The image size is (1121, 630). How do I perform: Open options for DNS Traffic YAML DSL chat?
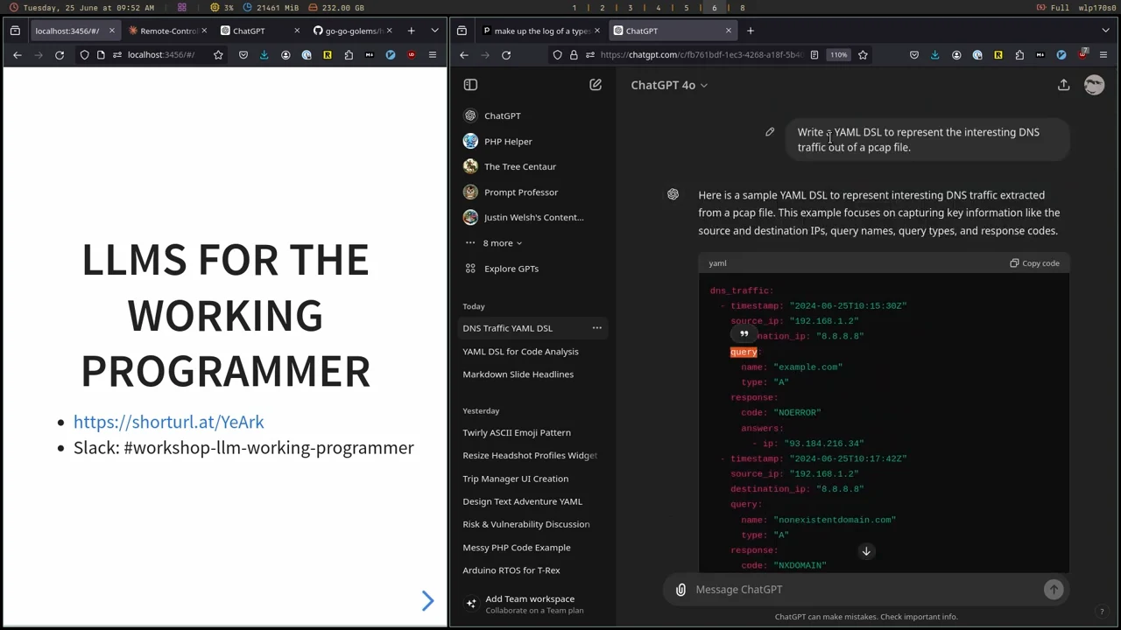pyautogui.click(x=597, y=328)
